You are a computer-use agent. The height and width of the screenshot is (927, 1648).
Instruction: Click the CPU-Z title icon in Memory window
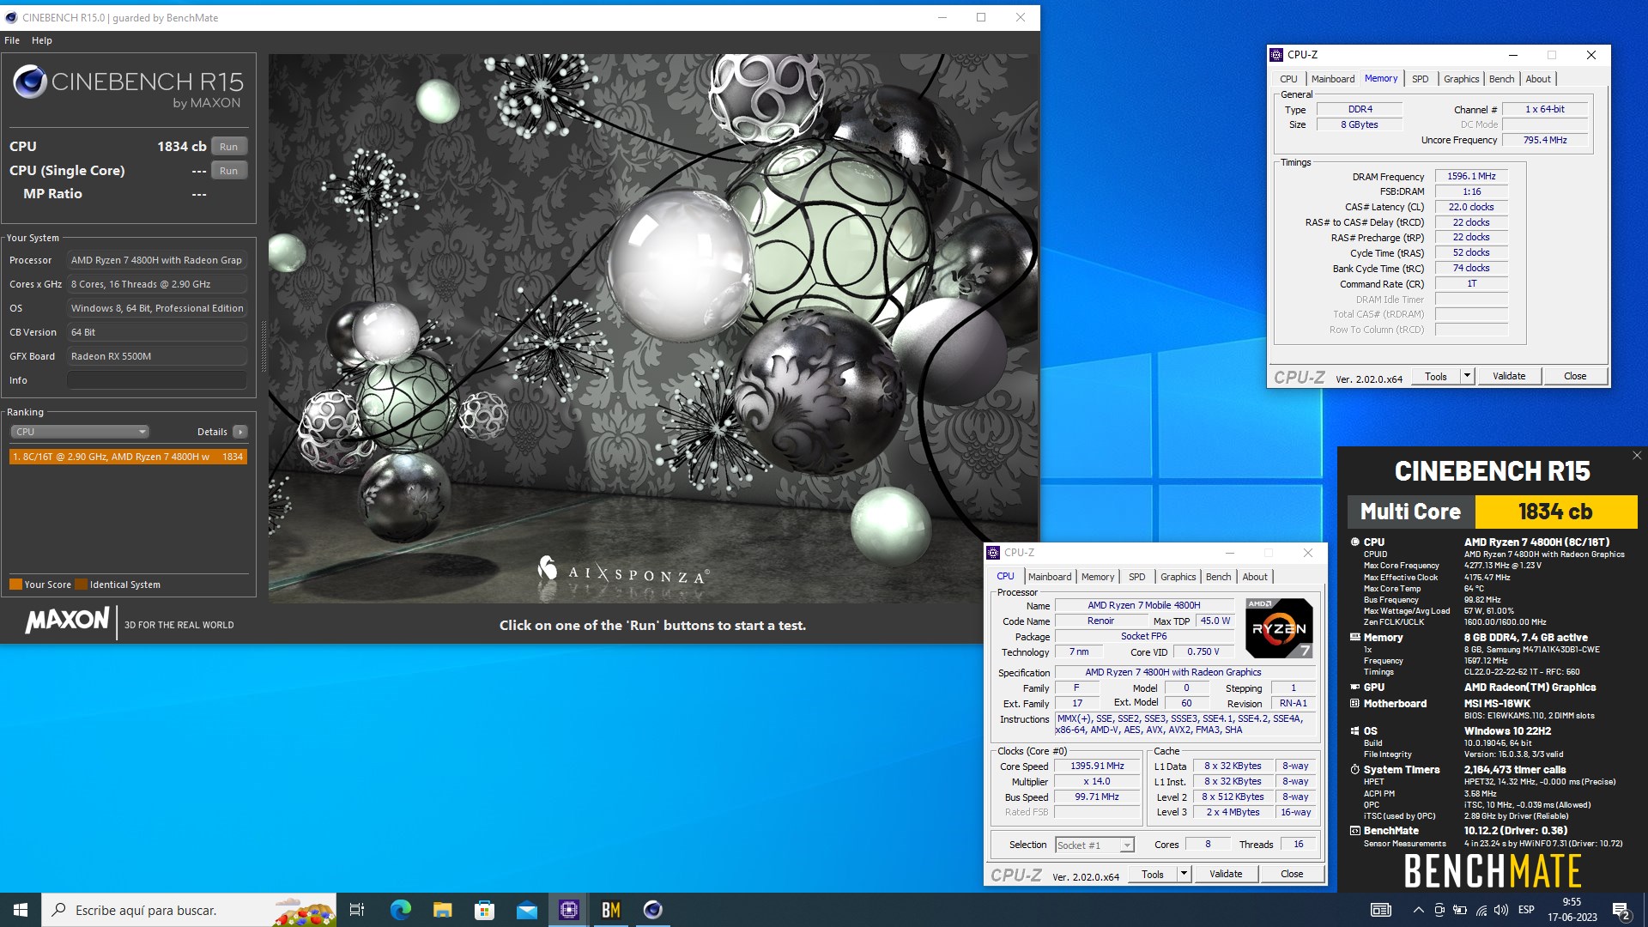click(x=1276, y=55)
